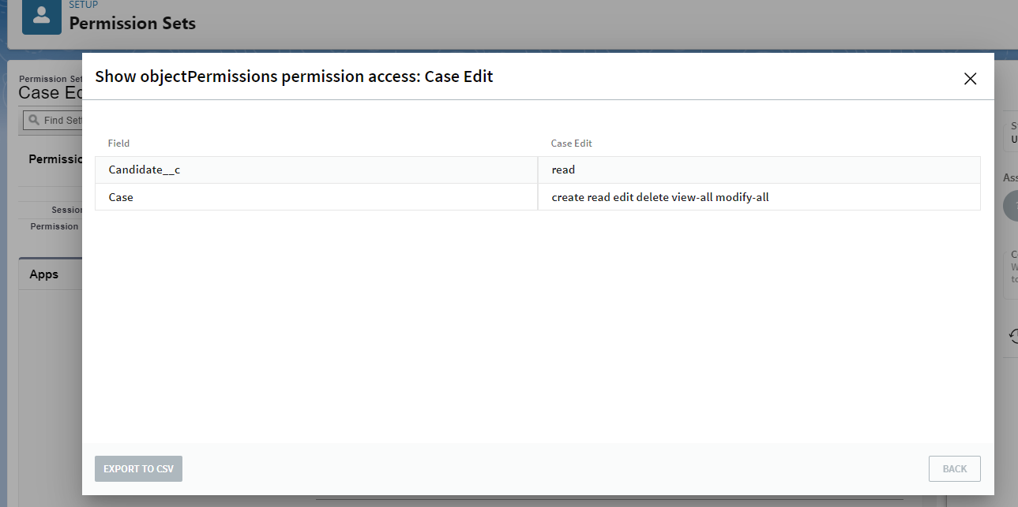Close the objectPermissions access dialog

(x=970, y=78)
